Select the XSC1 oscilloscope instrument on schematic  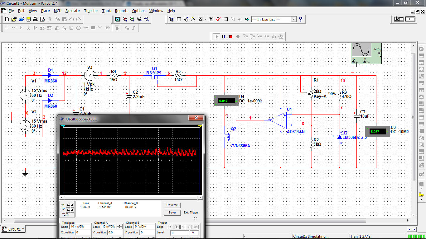367,54
